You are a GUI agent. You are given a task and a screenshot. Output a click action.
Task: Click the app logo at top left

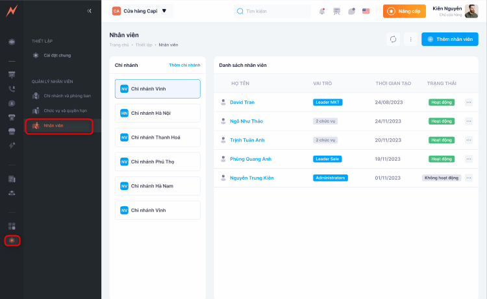click(x=12, y=11)
